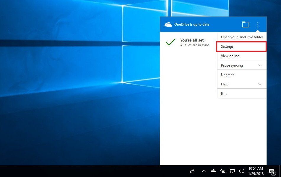Viewport: 281px width, 177px height.
Task: Click the folder icon in the OneDrive flyout header
Action: (245, 24)
